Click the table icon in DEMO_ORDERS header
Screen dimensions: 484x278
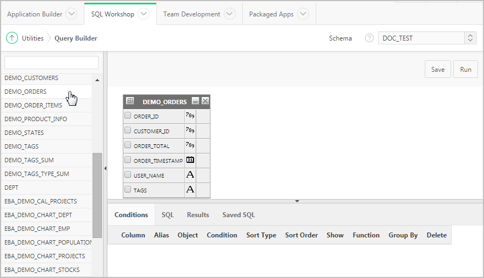click(x=130, y=101)
